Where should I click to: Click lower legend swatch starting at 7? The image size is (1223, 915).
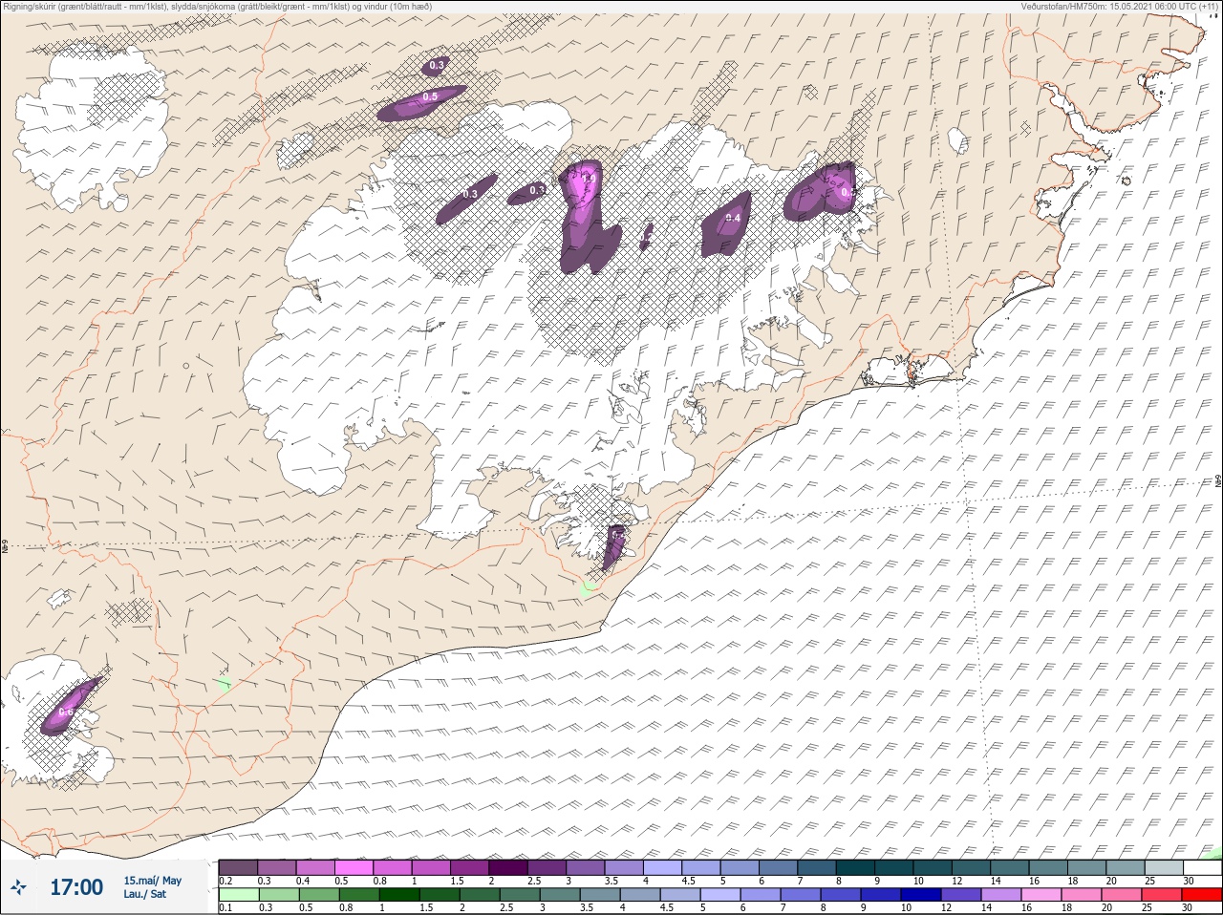[x=801, y=895]
